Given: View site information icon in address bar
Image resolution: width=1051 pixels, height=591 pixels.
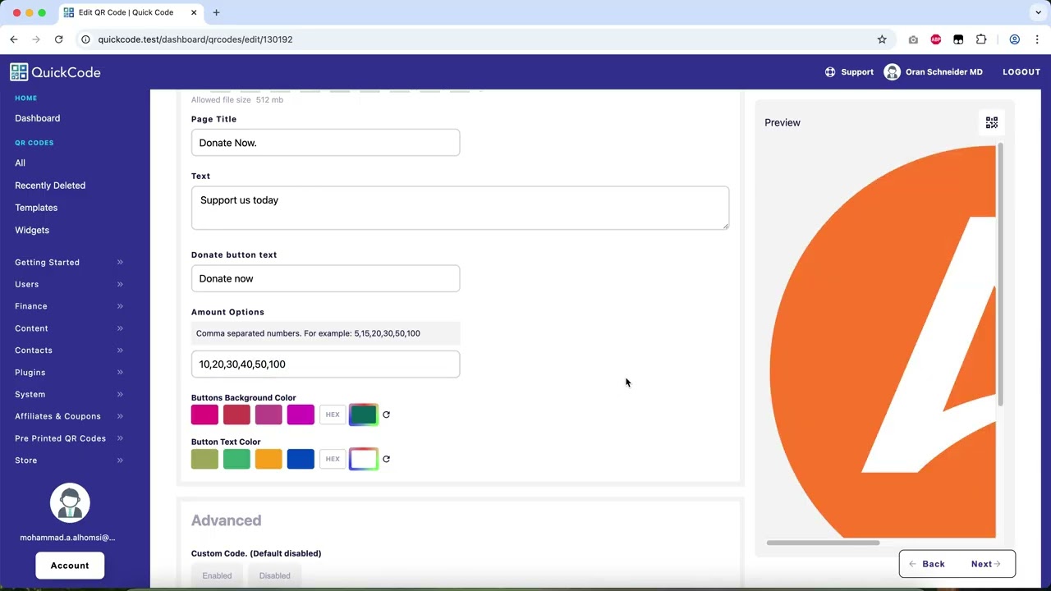Looking at the screenshot, I should point(85,39).
